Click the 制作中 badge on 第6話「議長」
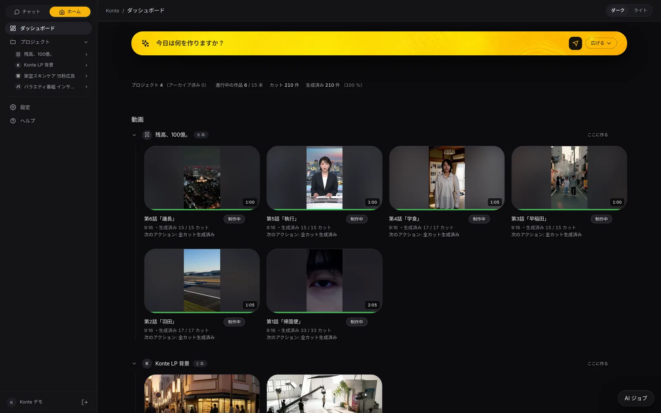Screen dimensions: 661x413 234,219
